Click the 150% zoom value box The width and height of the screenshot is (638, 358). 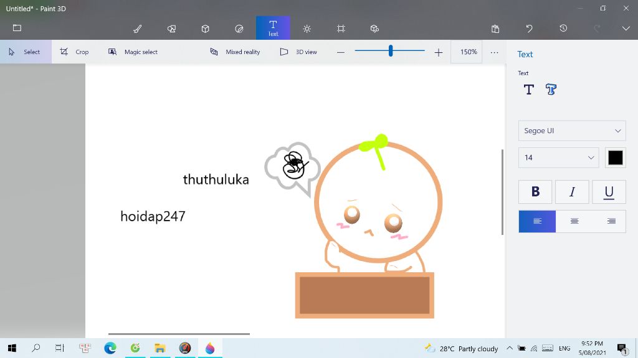(466, 52)
